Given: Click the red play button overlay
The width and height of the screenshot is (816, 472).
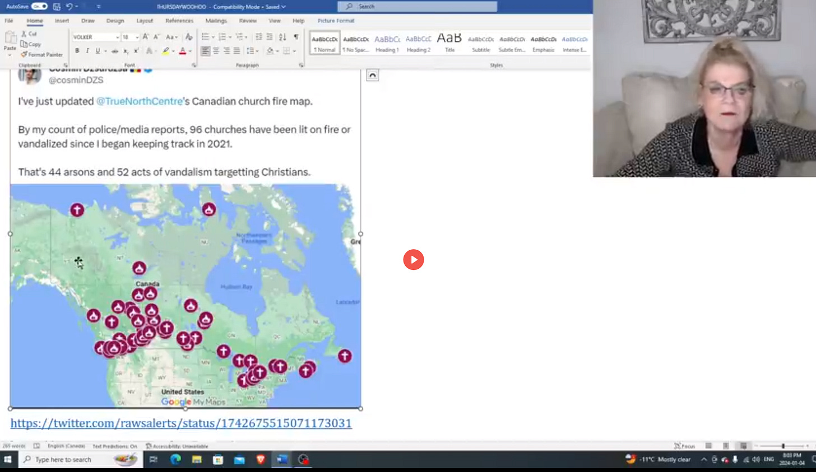Looking at the screenshot, I should 414,260.
